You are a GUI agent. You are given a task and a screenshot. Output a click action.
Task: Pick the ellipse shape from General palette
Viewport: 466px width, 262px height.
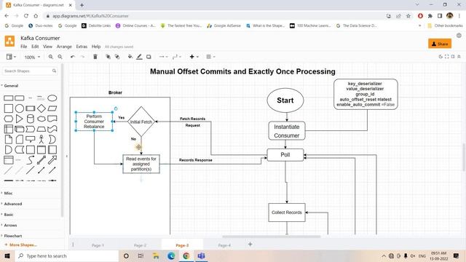(x=52, y=98)
